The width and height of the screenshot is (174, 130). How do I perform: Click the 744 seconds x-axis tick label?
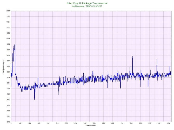pyautogui.click(x=122, y=123)
